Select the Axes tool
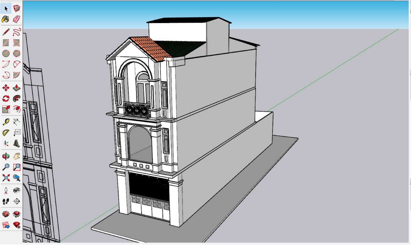The image size is (411, 245). coord(6,143)
